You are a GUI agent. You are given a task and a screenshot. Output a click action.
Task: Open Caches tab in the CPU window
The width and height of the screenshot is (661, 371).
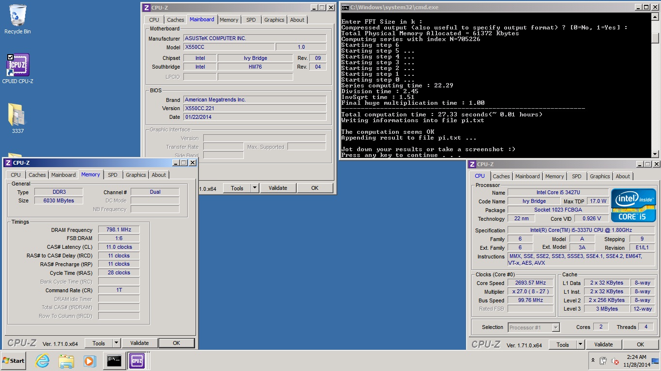[501, 176]
